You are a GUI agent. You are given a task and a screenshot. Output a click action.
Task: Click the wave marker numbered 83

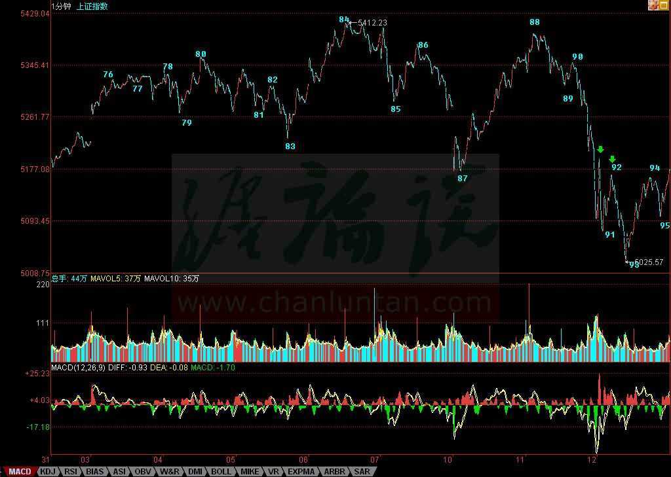click(x=290, y=147)
